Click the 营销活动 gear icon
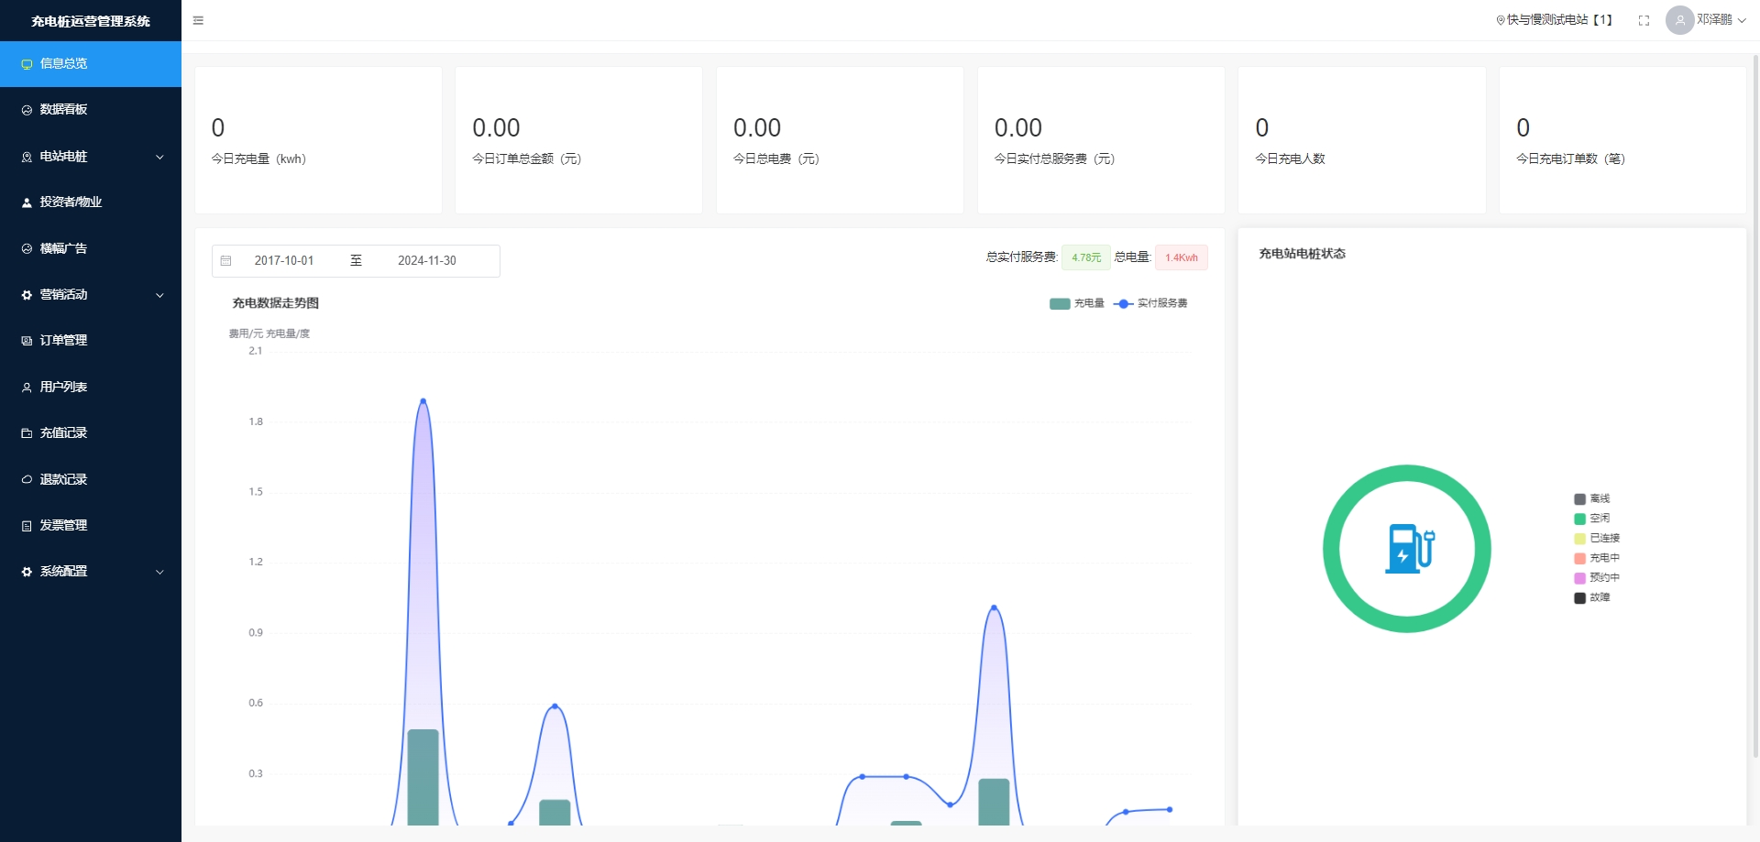 click(27, 295)
